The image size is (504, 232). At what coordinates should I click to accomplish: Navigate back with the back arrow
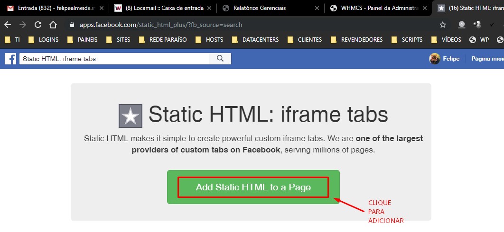[x=8, y=25]
